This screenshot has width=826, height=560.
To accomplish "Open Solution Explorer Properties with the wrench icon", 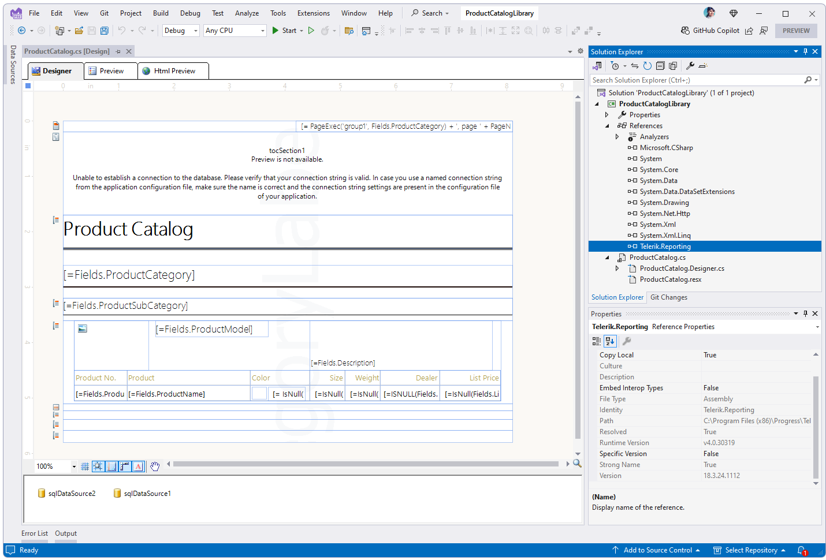I will coord(690,65).
